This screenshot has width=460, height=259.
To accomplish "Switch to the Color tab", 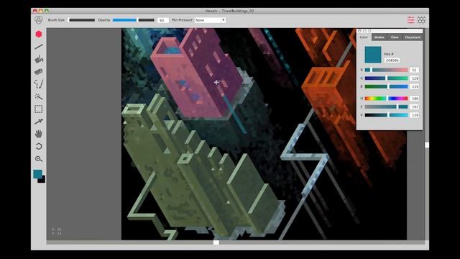I will (364, 37).
